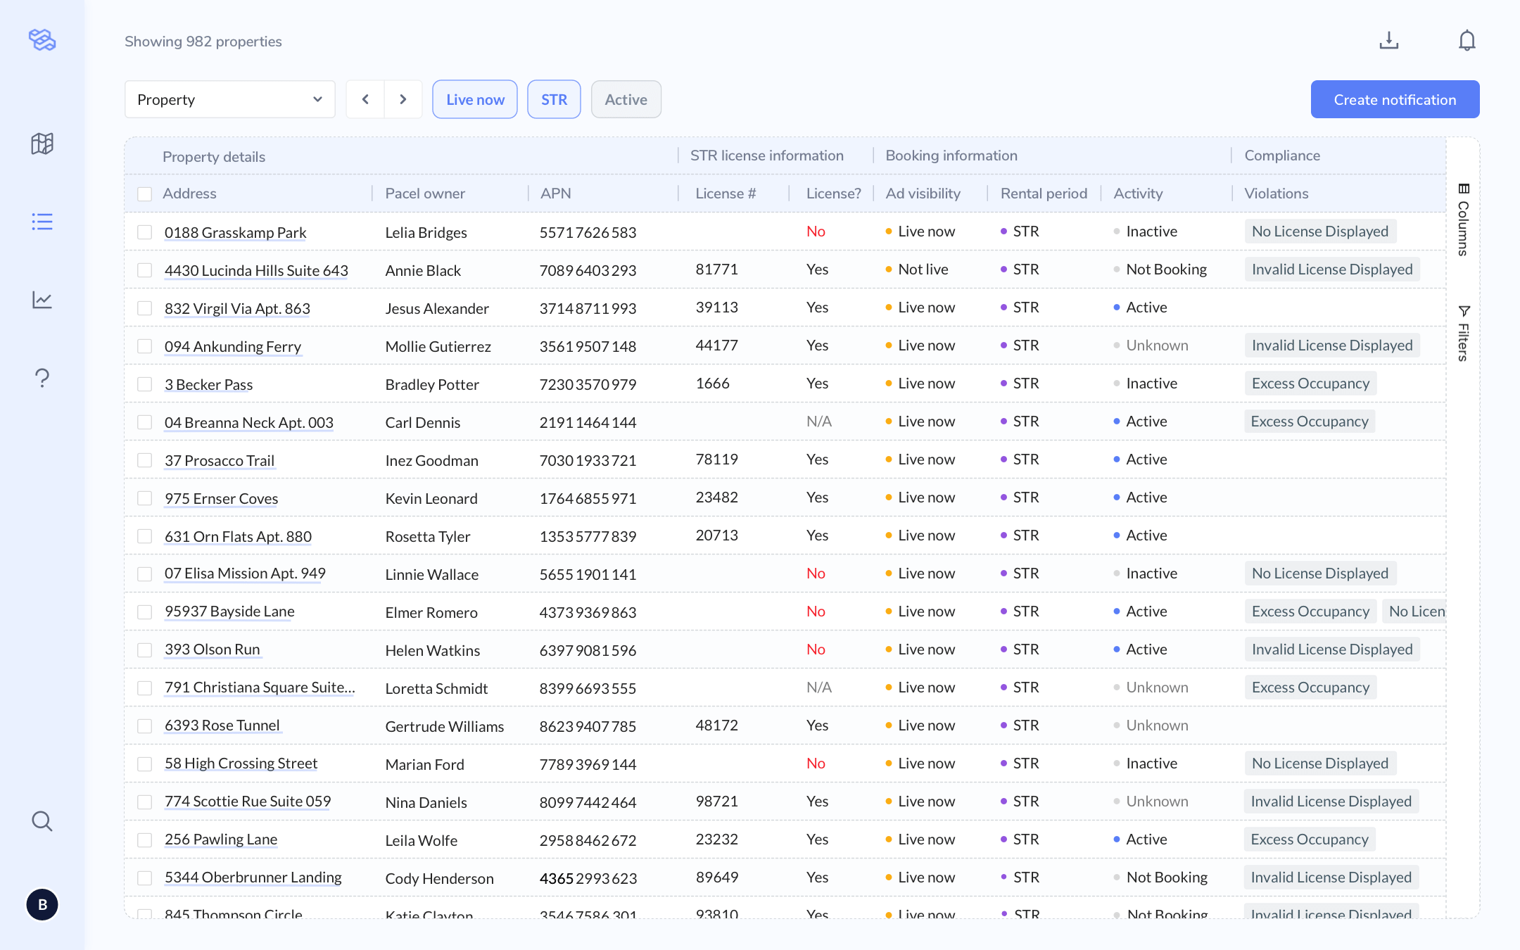This screenshot has height=950, width=1520.
Task: Click the app logo at top of sidebar
Action: 42,40
